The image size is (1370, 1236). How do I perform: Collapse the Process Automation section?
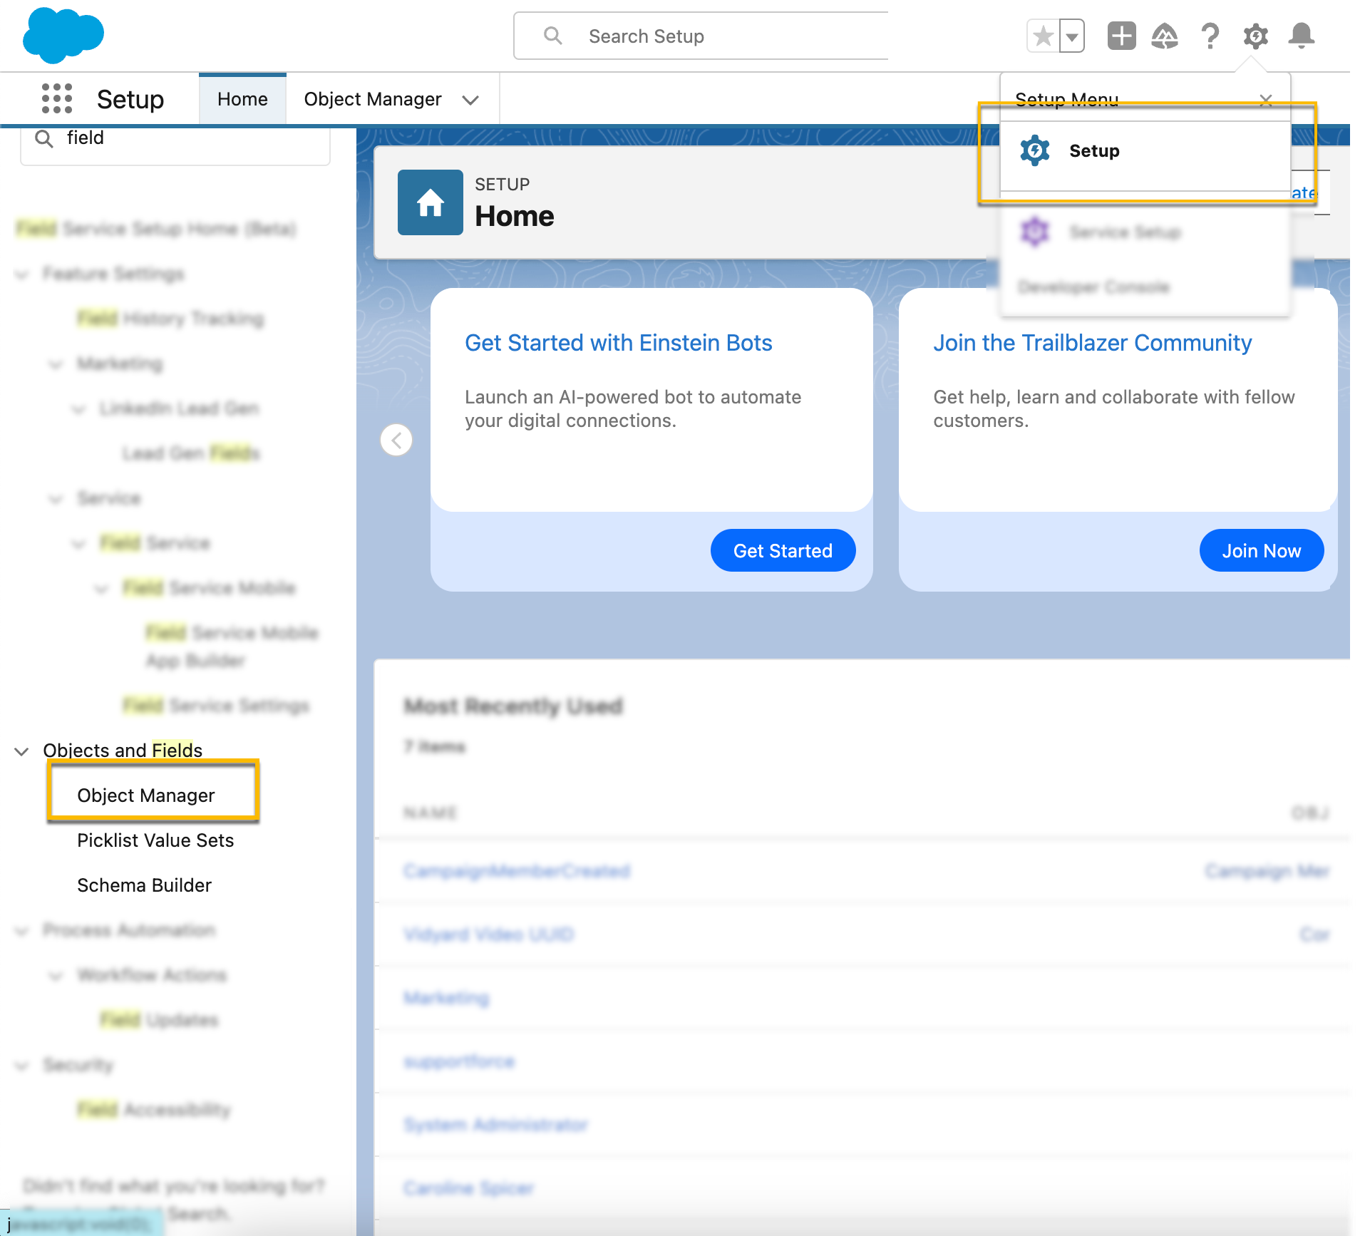[22, 930]
